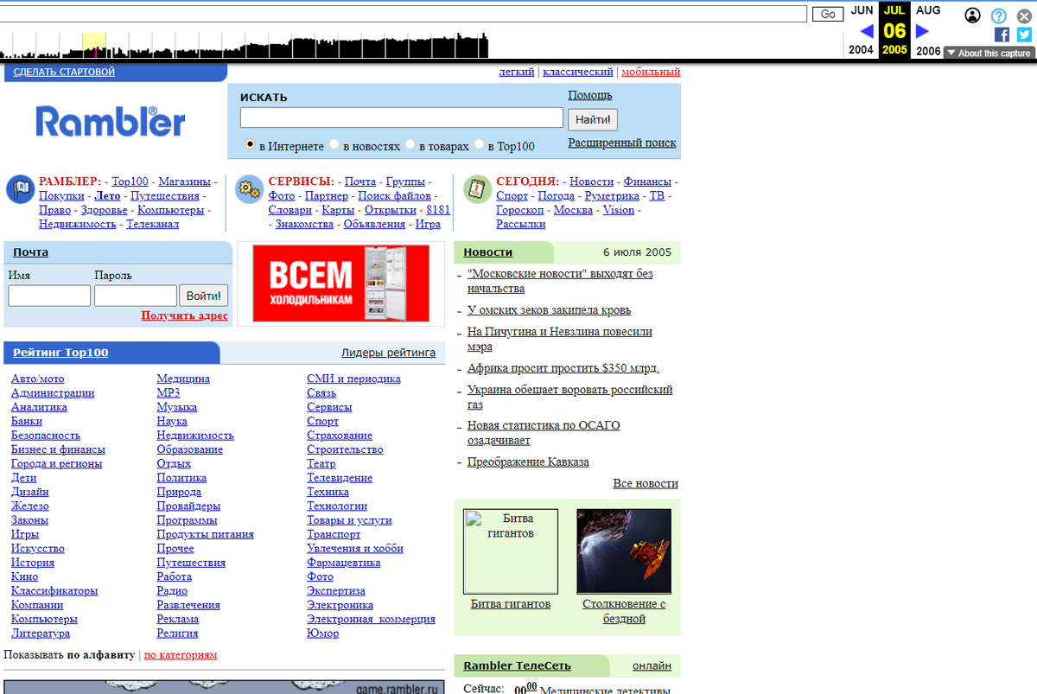Share capture on Facebook icon
1037x694 pixels.
[1002, 35]
